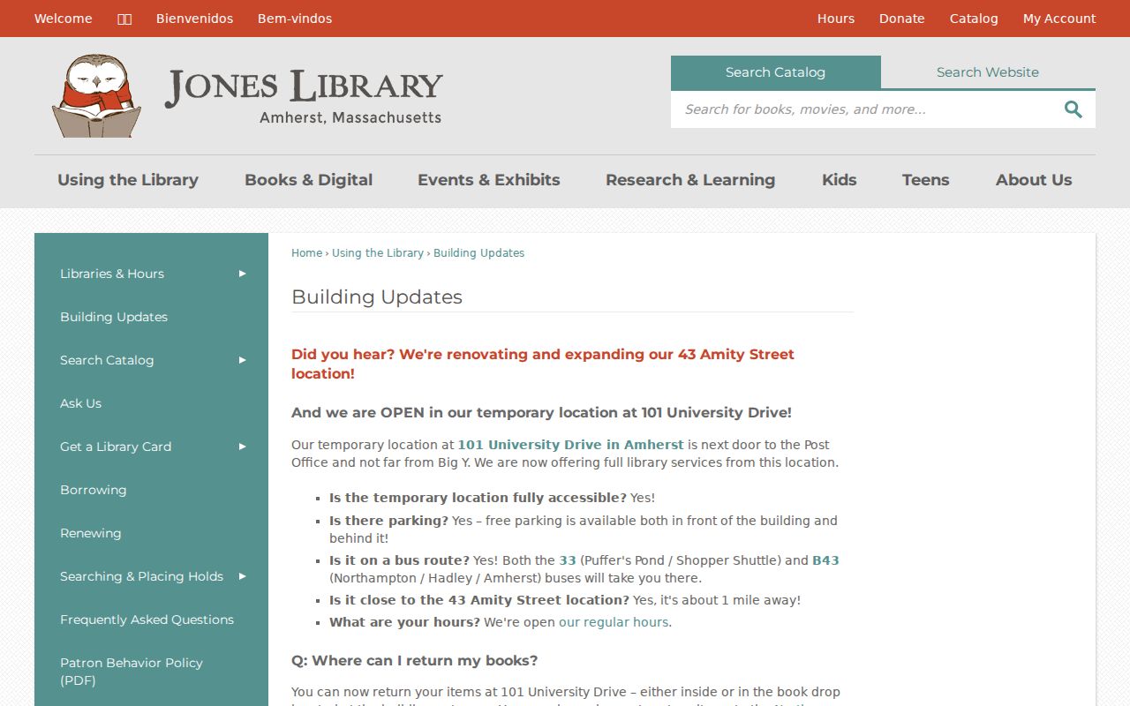Open the Teens menu
Screen dimensions: 1130x706
pos(926,180)
